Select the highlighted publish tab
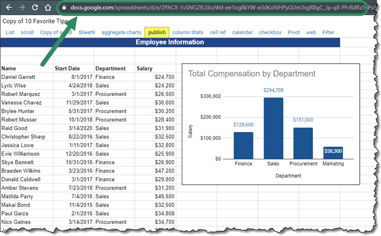This screenshot has width=381, height=236. pyautogui.click(x=157, y=33)
